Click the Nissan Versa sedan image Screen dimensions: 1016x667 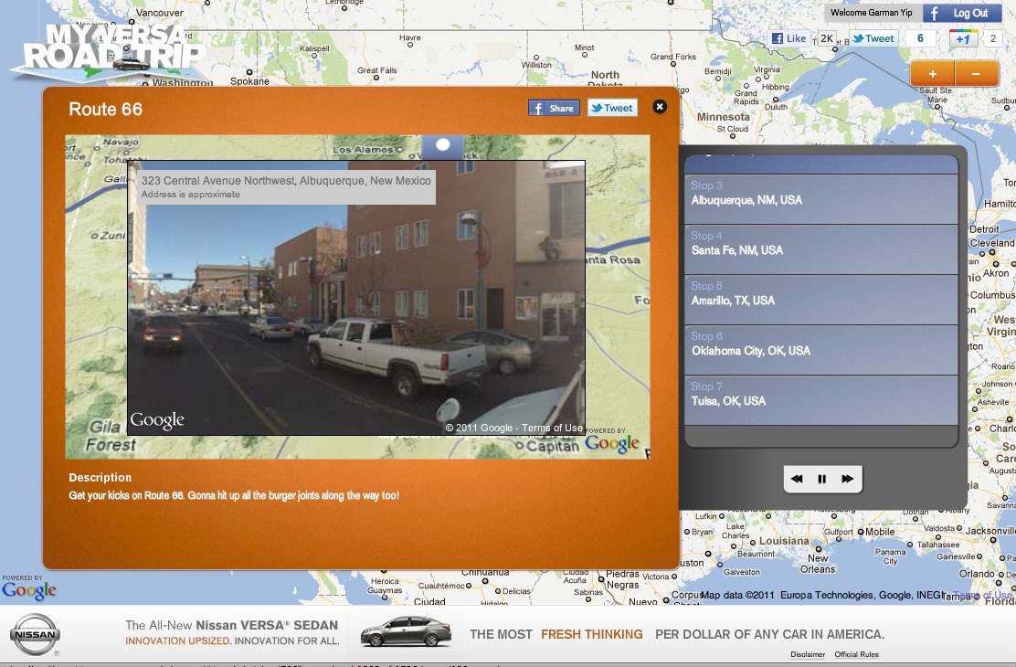coord(406,632)
